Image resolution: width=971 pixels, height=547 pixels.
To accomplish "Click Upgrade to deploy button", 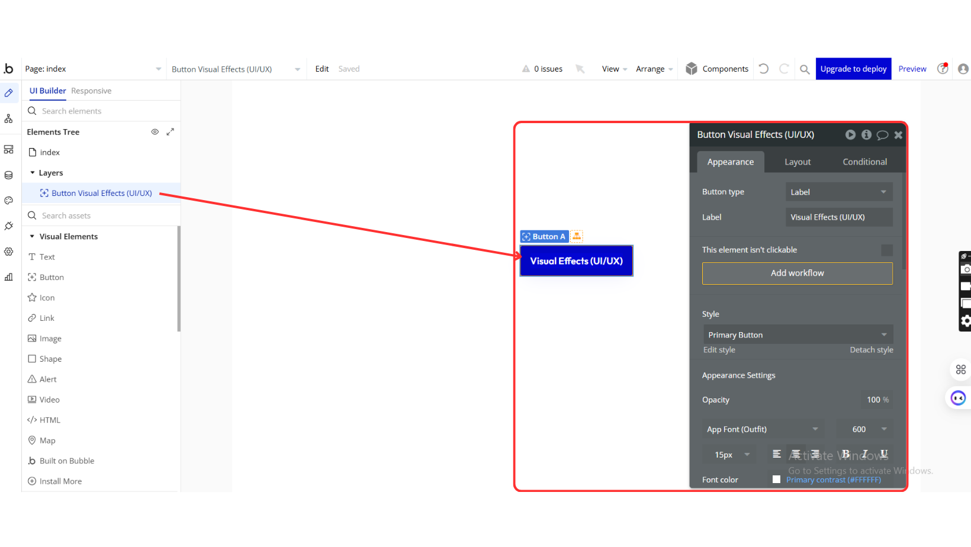I will click(853, 69).
